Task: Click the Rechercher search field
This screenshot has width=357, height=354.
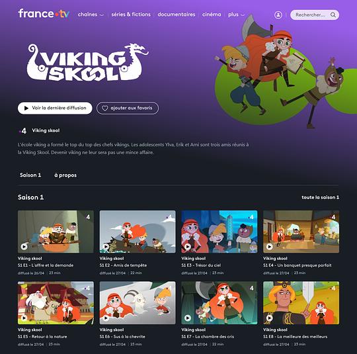Action: point(315,15)
